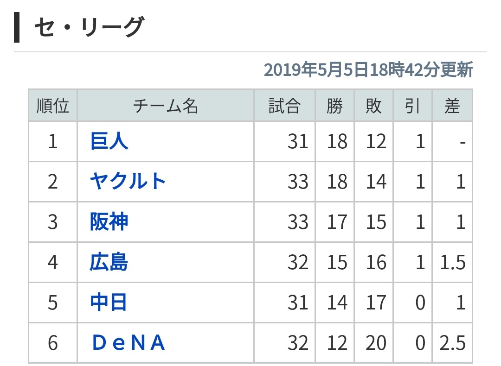Open the 中日 team page link

tap(109, 303)
